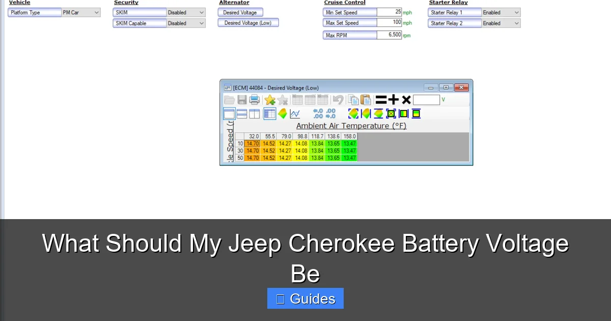Paste copied values into the table
Screen dimensions: 611x321
365,100
